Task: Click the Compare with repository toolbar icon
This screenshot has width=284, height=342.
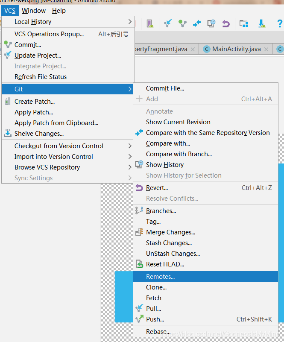Action: tap(197, 23)
